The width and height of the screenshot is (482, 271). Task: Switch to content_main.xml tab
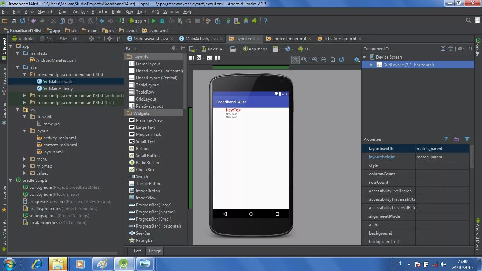coord(289,39)
